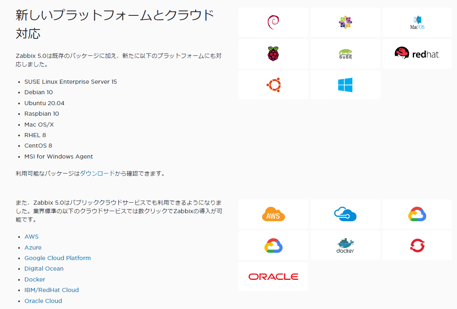This screenshot has width=457, height=309.
Task: Open the Docker text link in the list
Action: pos(35,279)
